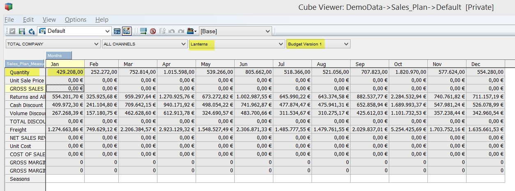The image size is (515, 191).
Task: Open the Options menu
Action: click(x=76, y=20)
